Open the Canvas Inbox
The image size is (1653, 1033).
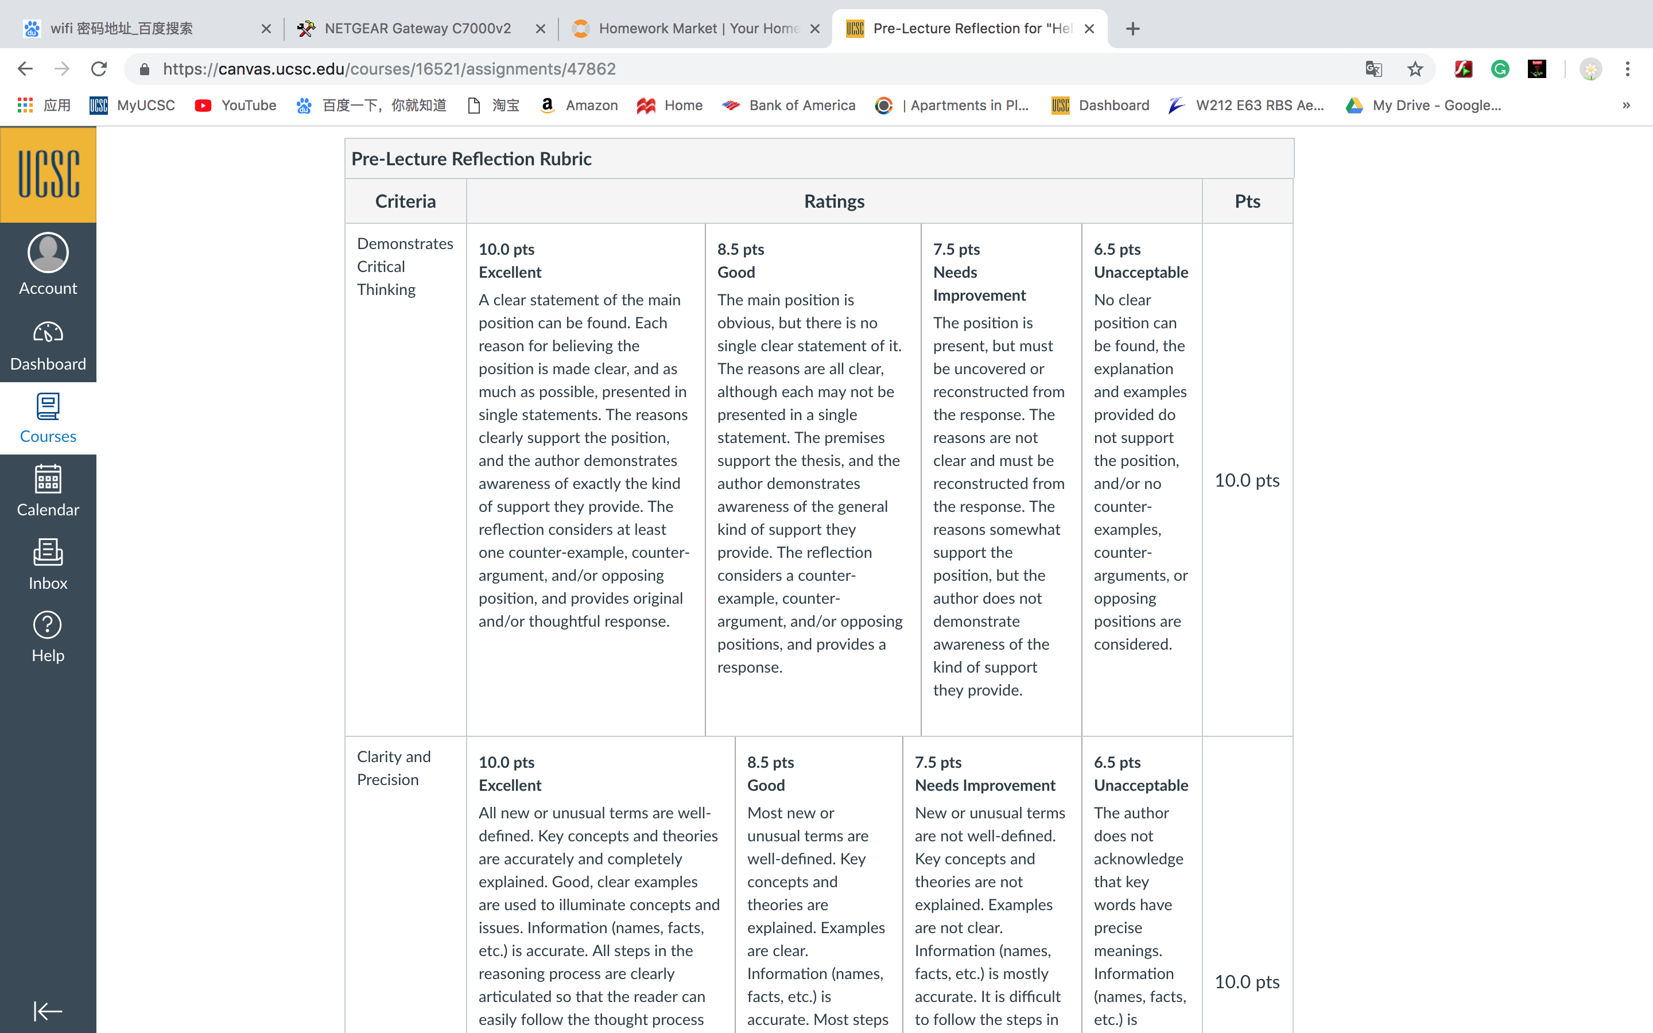coord(48,564)
